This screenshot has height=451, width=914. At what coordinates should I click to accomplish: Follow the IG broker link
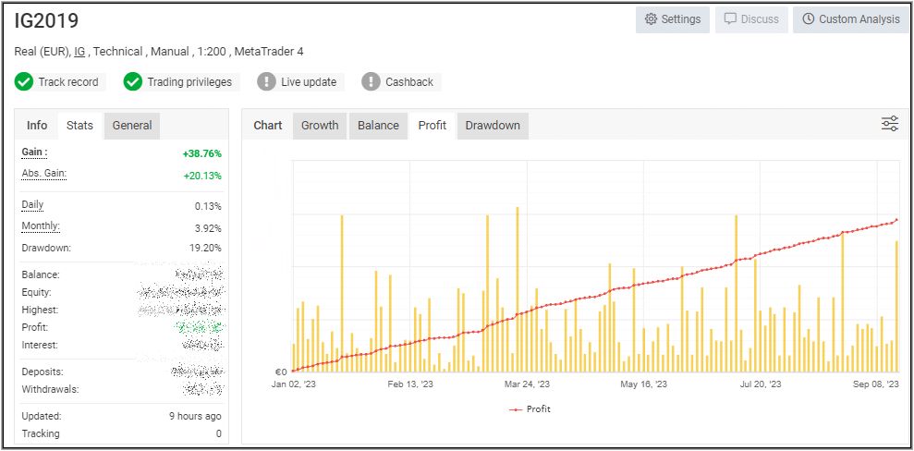pyautogui.click(x=79, y=52)
